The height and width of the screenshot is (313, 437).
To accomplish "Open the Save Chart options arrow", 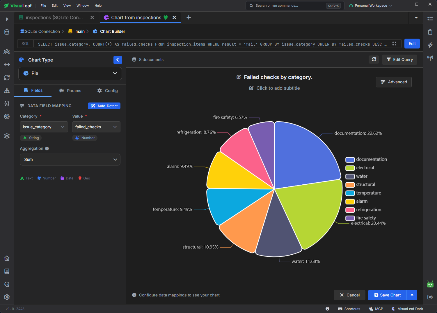I will pos(412,295).
